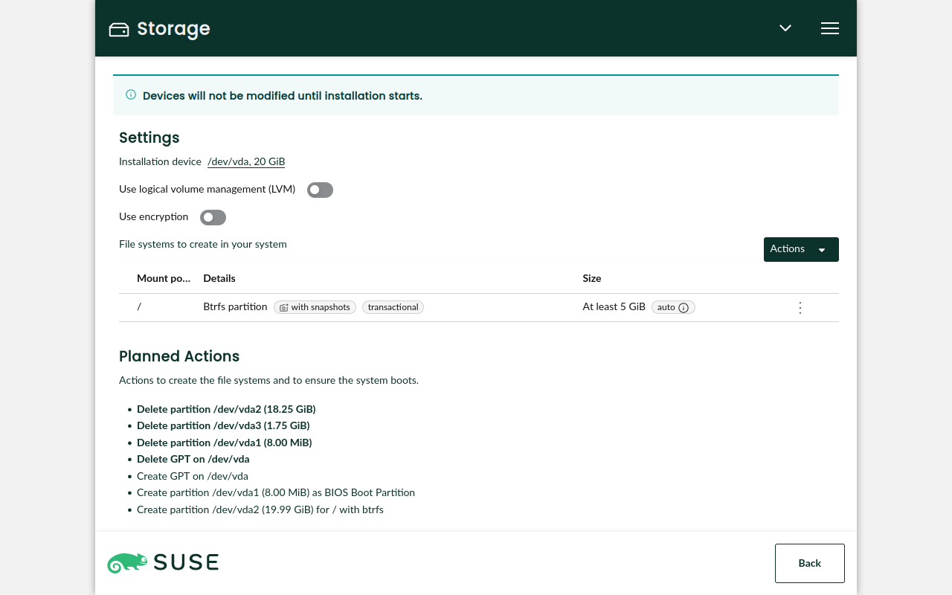Viewport: 952px width, 595px height.
Task: Open the Actions dropdown button
Action: [x=800, y=249]
